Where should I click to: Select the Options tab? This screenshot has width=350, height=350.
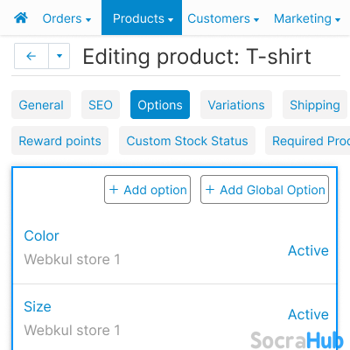160,105
